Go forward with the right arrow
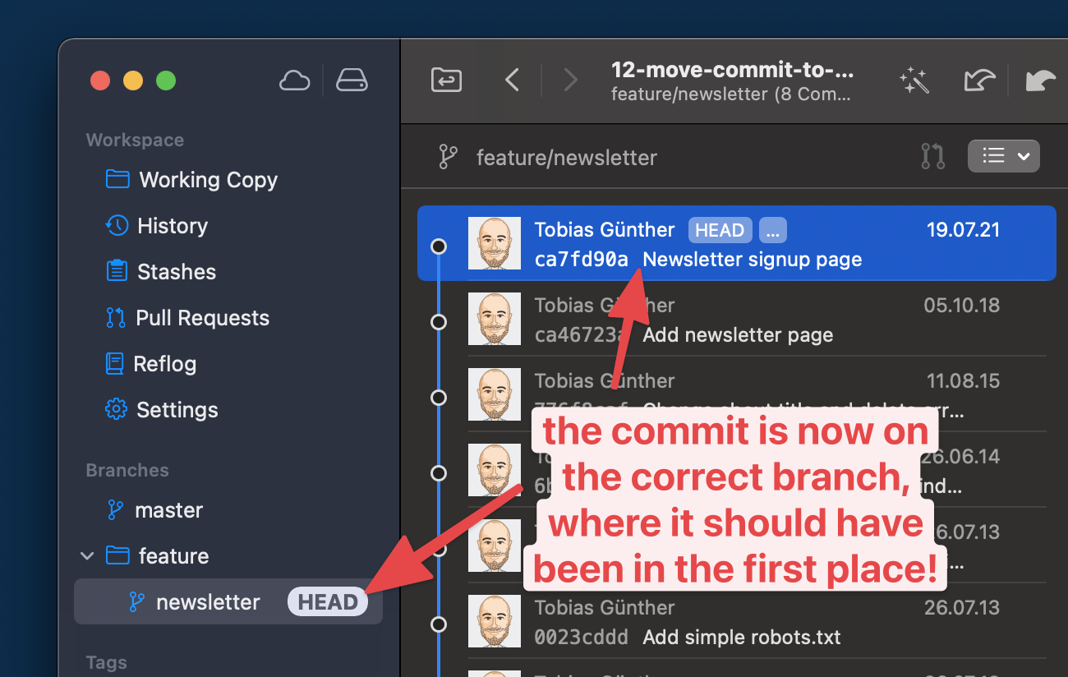The image size is (1068, 677). tap(570, 81)
